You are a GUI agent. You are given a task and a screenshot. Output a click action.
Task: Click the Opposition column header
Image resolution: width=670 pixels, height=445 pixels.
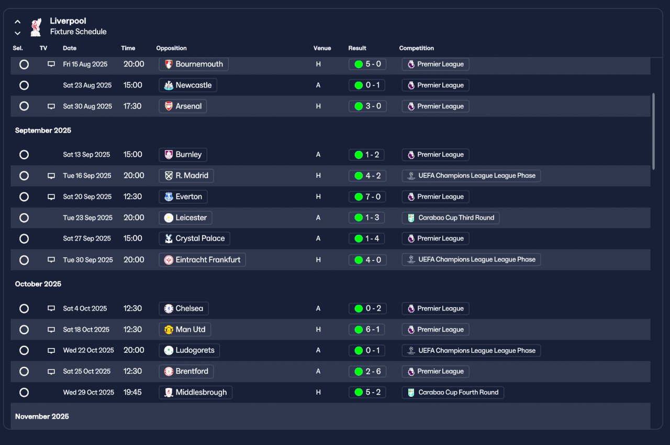click(171, 48)
